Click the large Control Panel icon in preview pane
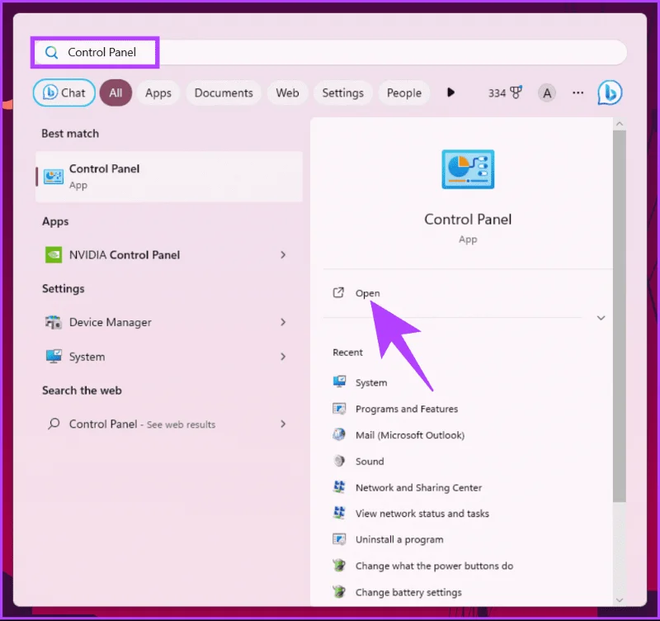The height and width of the screenshot is (621, 660). point(468,169)
